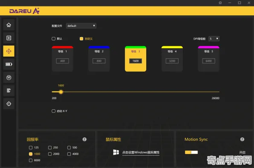Image resolution: width=254 pixels, height=168 pixels.
Task: Select the level 1 DPI card
Action: pyautogui.click(x=63, y=59)
